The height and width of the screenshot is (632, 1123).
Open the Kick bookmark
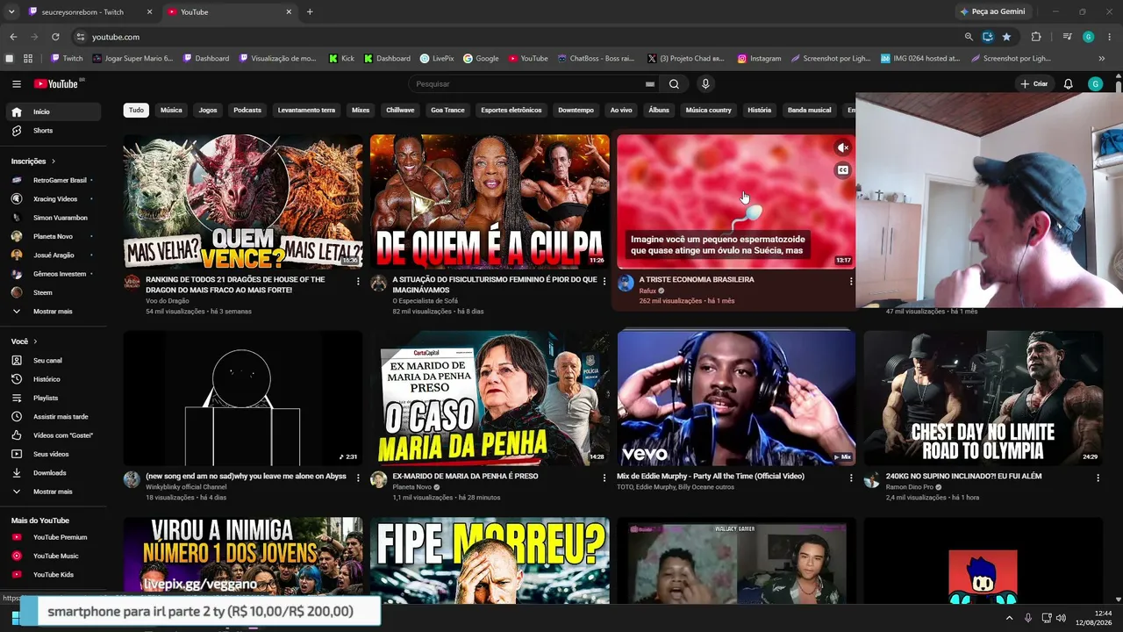[x=341, y=59]
